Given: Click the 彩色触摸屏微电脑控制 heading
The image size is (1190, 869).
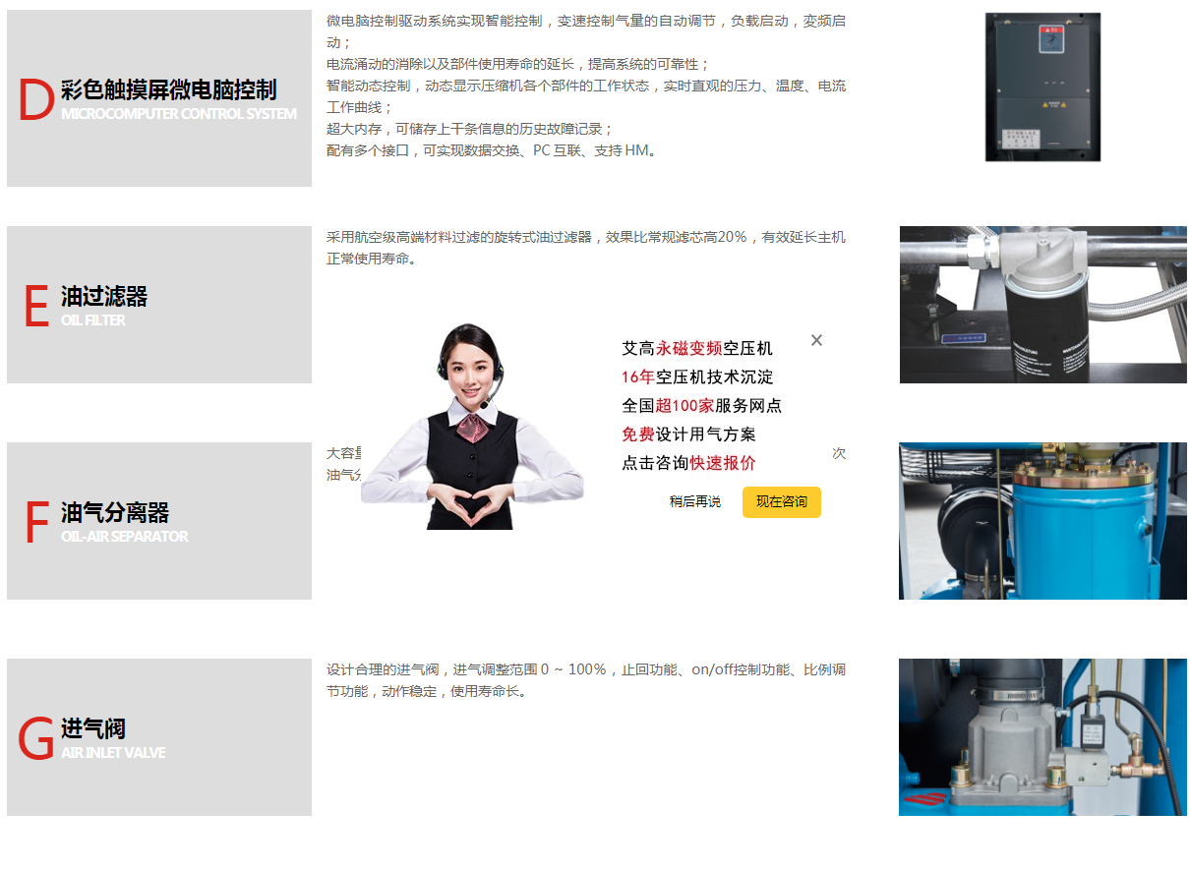Looking at the screenshot, I should pyautogui.click(x=168, y=90).
